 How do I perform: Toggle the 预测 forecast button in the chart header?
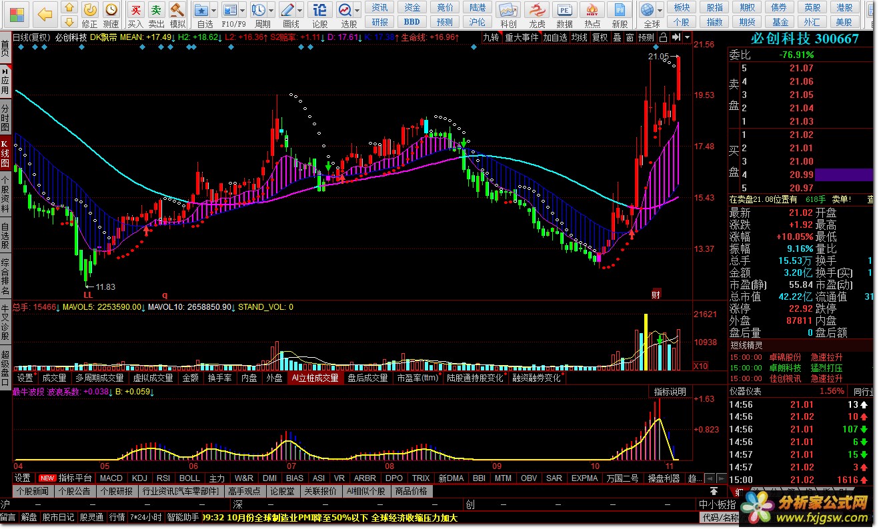[x=647, y=38]
